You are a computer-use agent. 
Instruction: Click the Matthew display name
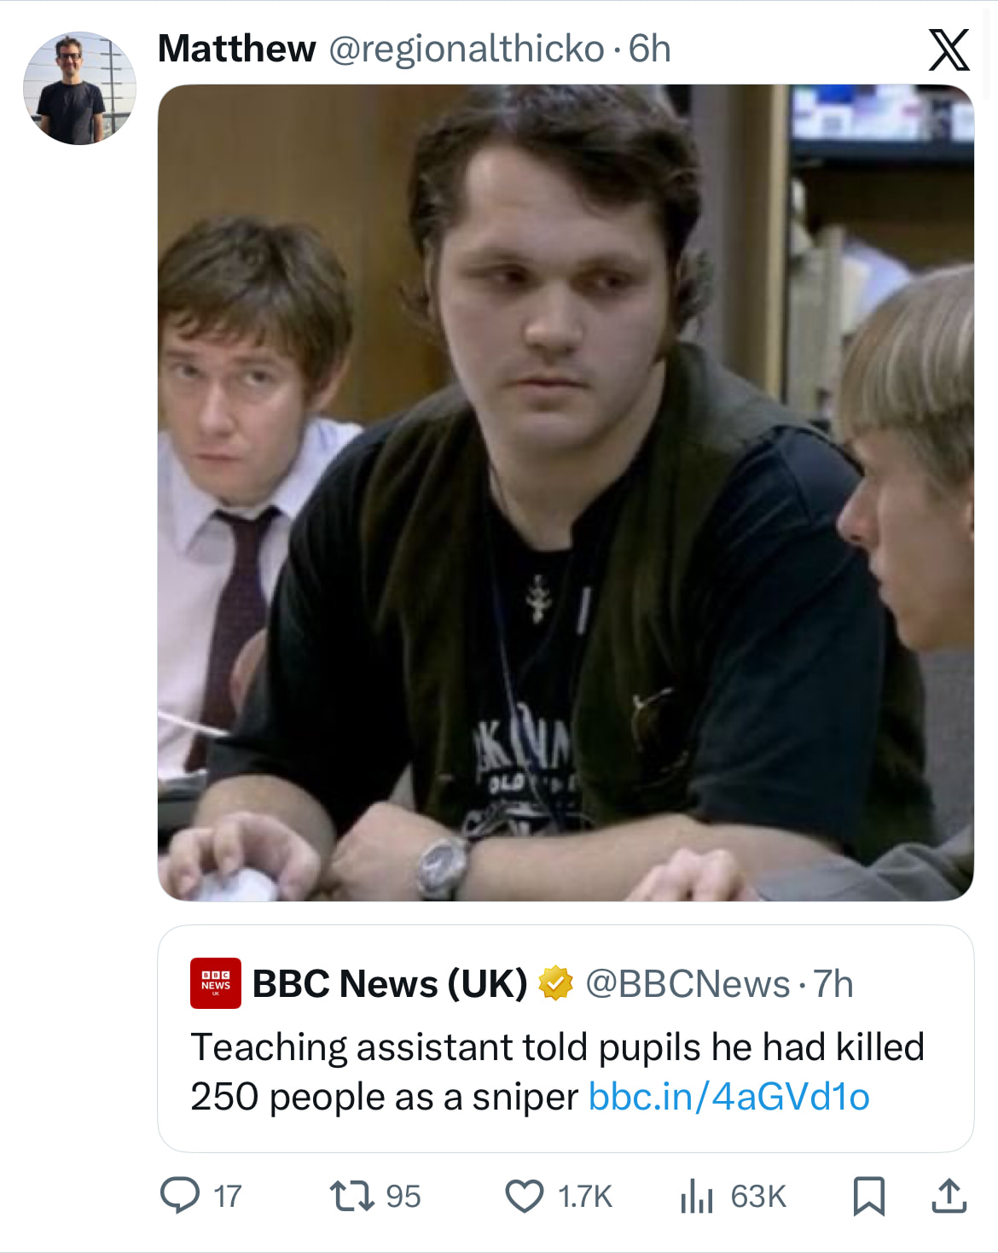(x=236, y=49)
